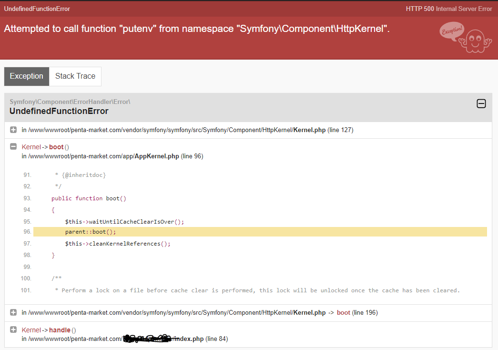Collapse the Kernel->boot() AppKernel.php trace

click(x=13, y=146)
